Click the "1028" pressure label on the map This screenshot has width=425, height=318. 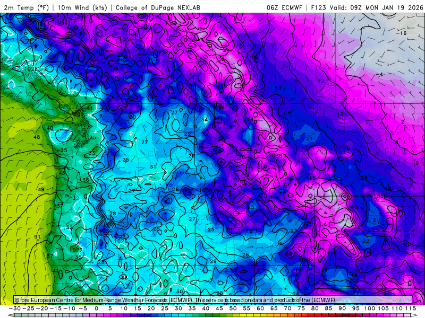pos(31,69)
